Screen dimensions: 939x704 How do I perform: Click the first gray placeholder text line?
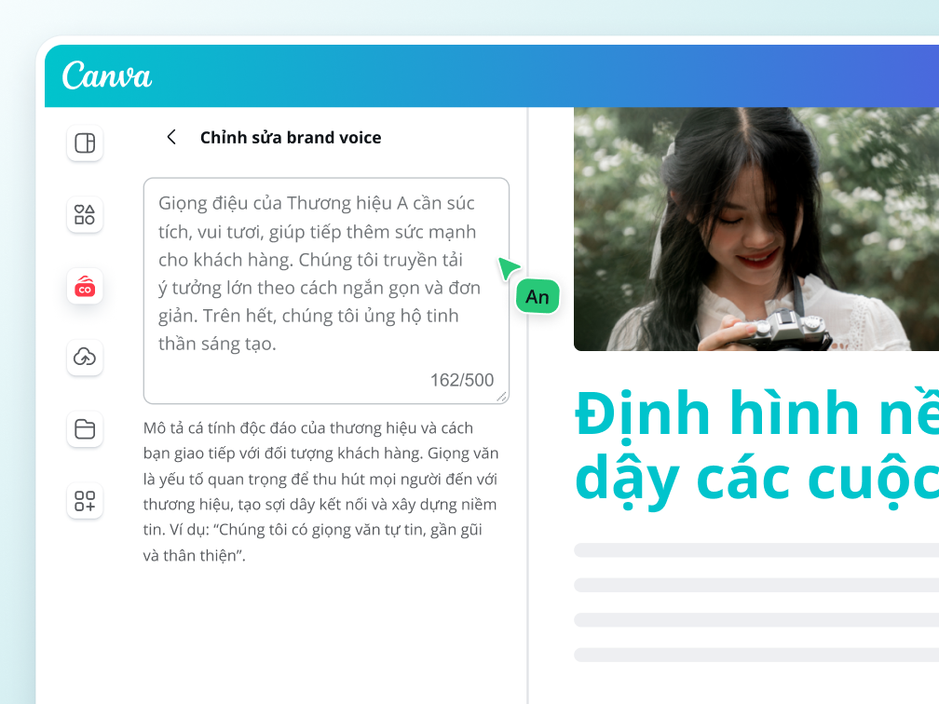click(x=755, y=550)
